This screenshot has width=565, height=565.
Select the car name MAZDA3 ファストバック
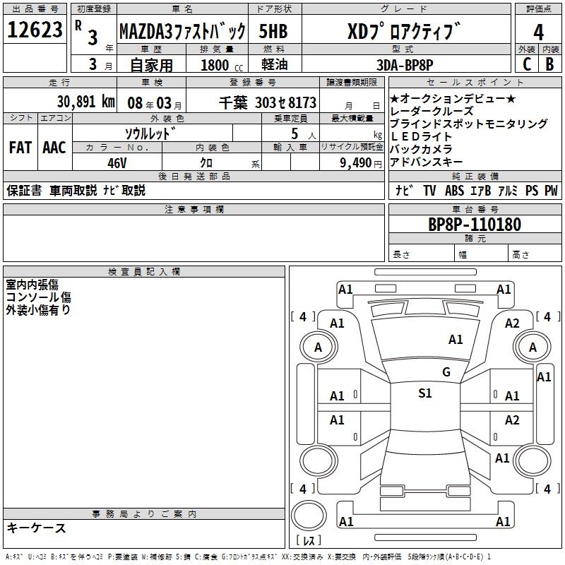coord(182,31)
